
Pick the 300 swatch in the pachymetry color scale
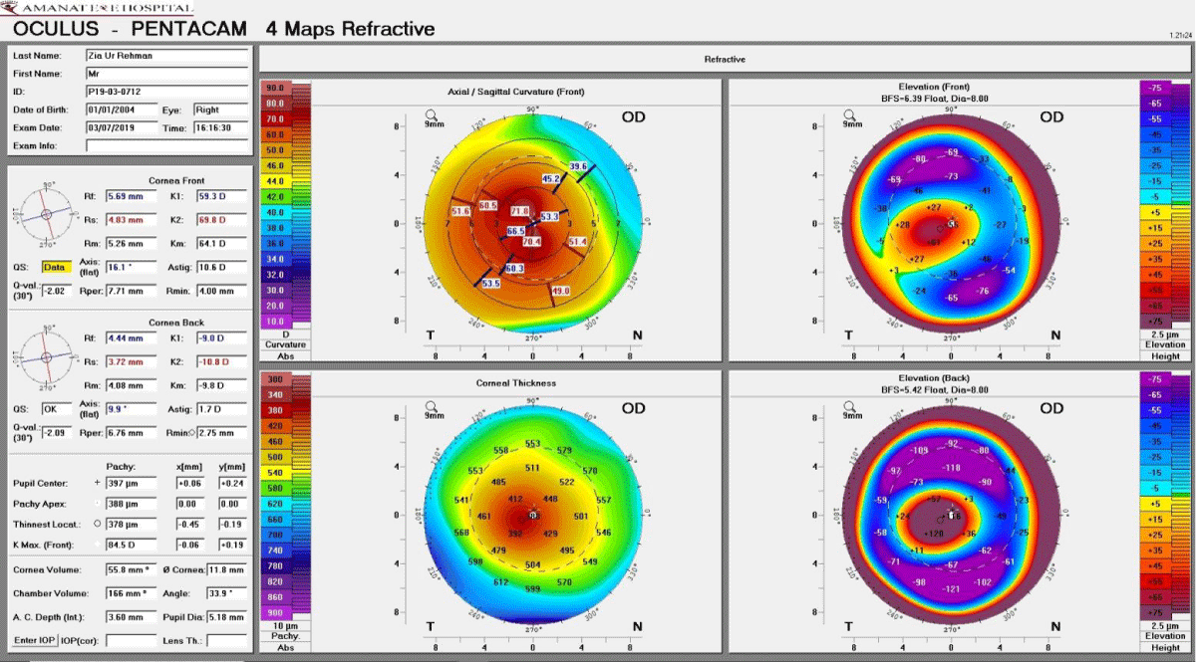275,381
